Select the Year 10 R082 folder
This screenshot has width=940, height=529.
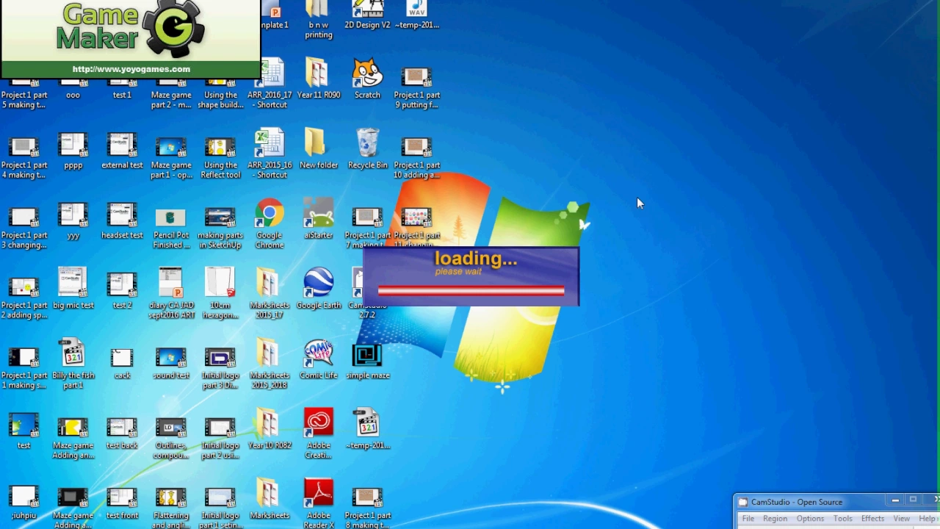(x=270, y=429)
